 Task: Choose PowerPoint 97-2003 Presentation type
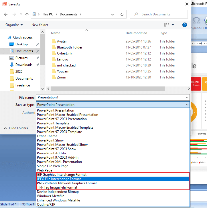tap(113, 119)
